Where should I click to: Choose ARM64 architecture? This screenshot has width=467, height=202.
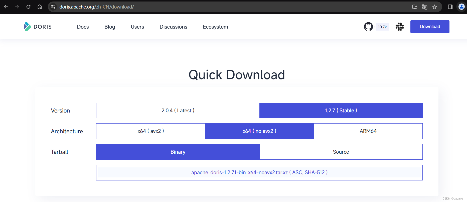[368, 131]
